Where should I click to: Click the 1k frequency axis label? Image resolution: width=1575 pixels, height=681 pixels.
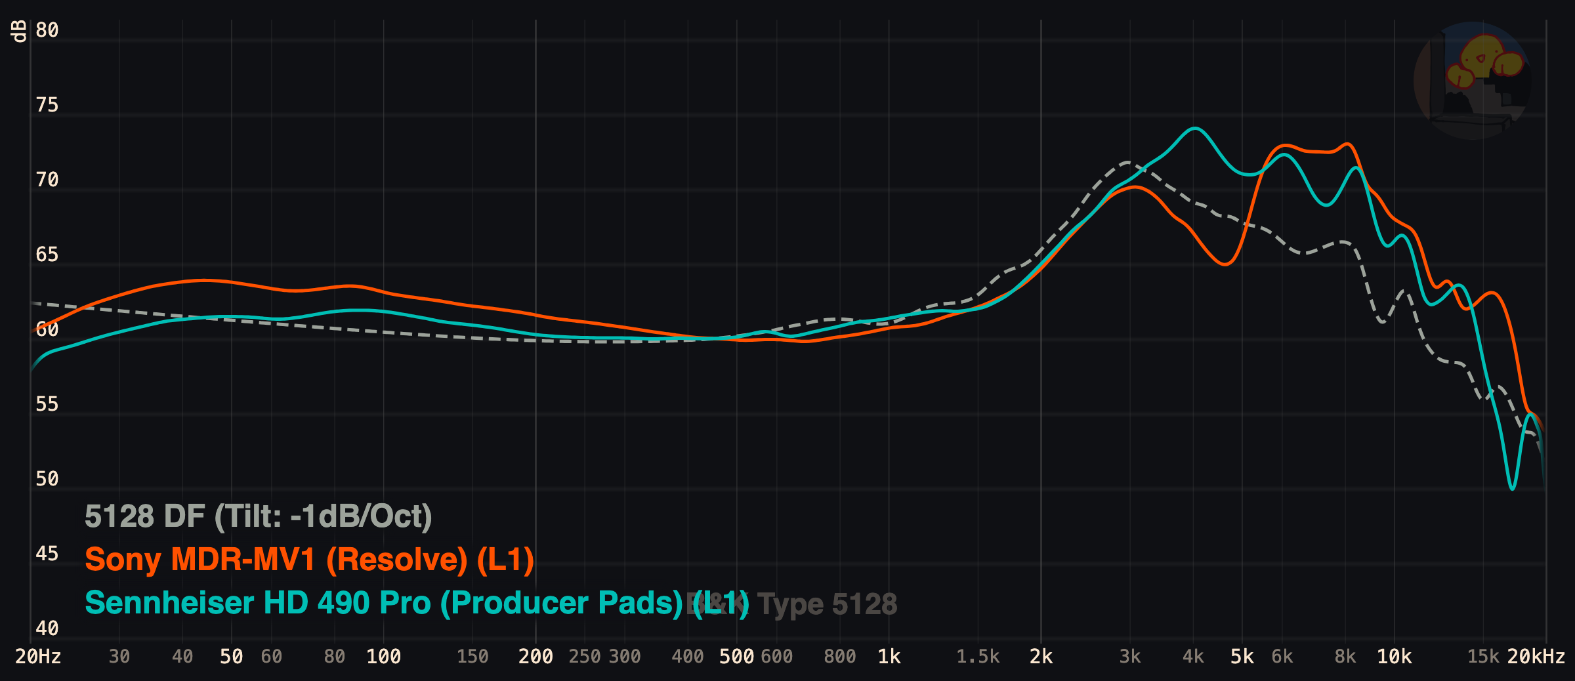tap(889, 657)
